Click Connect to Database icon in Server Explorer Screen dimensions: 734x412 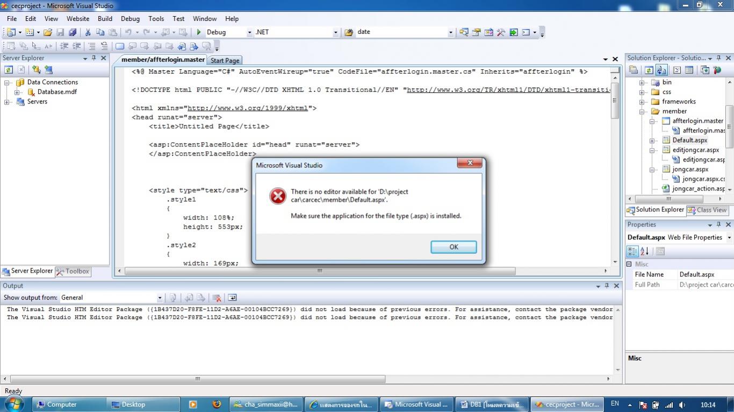click(36, 70)
